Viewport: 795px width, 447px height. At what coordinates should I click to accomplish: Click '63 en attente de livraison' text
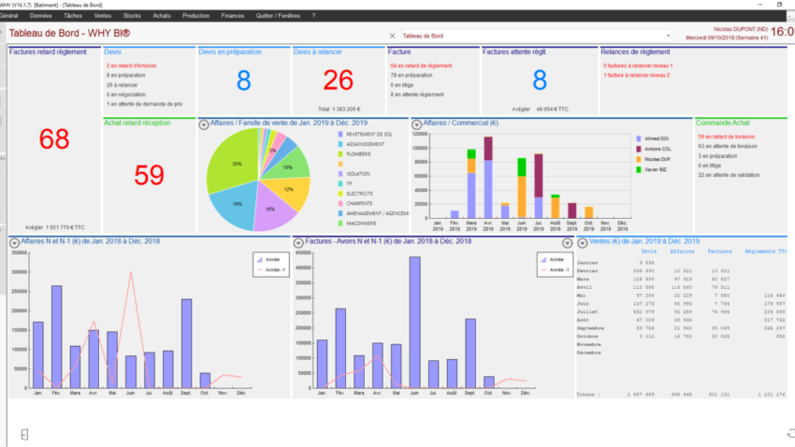point(728,146)
